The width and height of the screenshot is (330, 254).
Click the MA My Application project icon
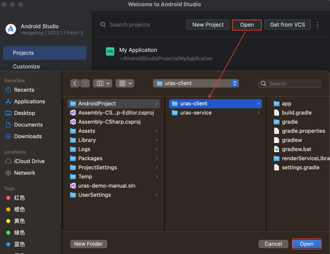pos(110,51)
